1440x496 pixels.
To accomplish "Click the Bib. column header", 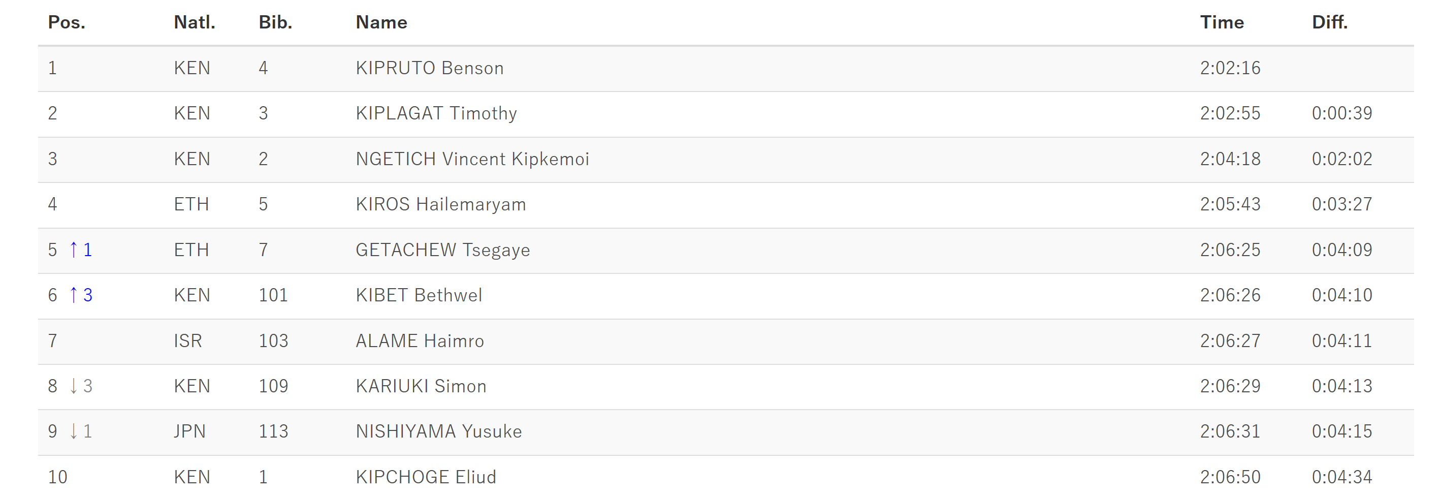I will point(276,22).
